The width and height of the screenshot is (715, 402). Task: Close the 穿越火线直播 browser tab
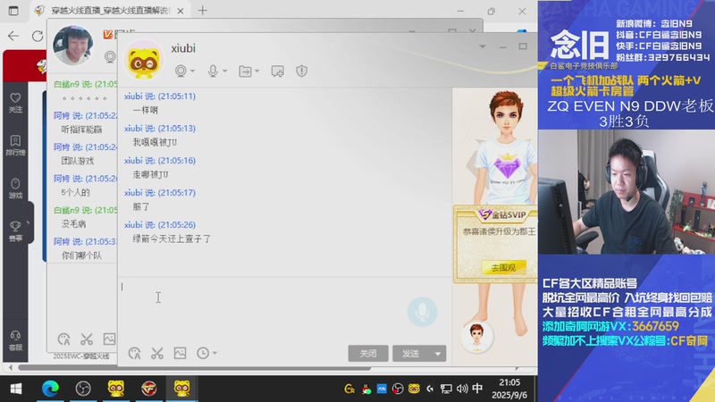(x=181, y=11)
